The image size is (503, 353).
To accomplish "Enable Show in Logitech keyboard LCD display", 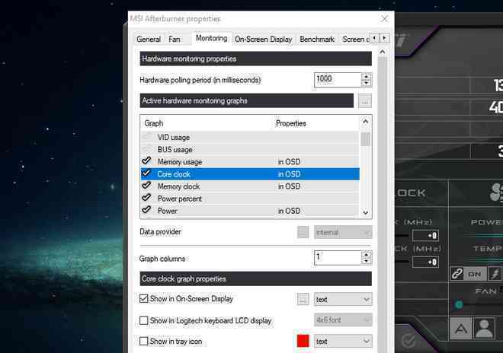I will pos(144,320).
